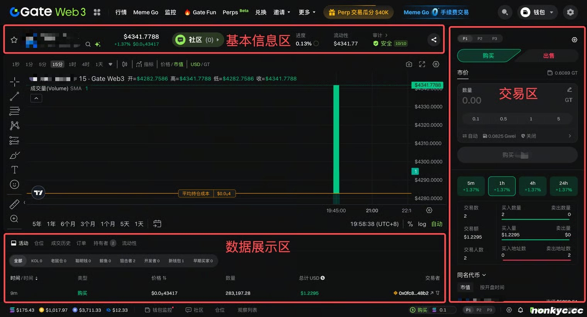Screen dimensions: 587x317
Task: Click the 进度 0.13% progress ring
Action: tap(316, 44)
